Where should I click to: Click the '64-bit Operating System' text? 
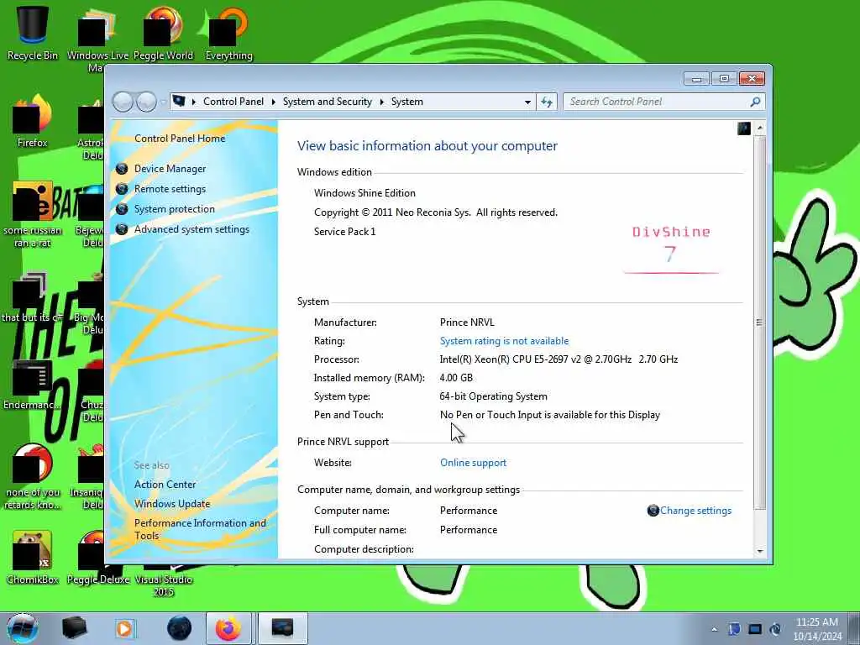tap(493, 396)
